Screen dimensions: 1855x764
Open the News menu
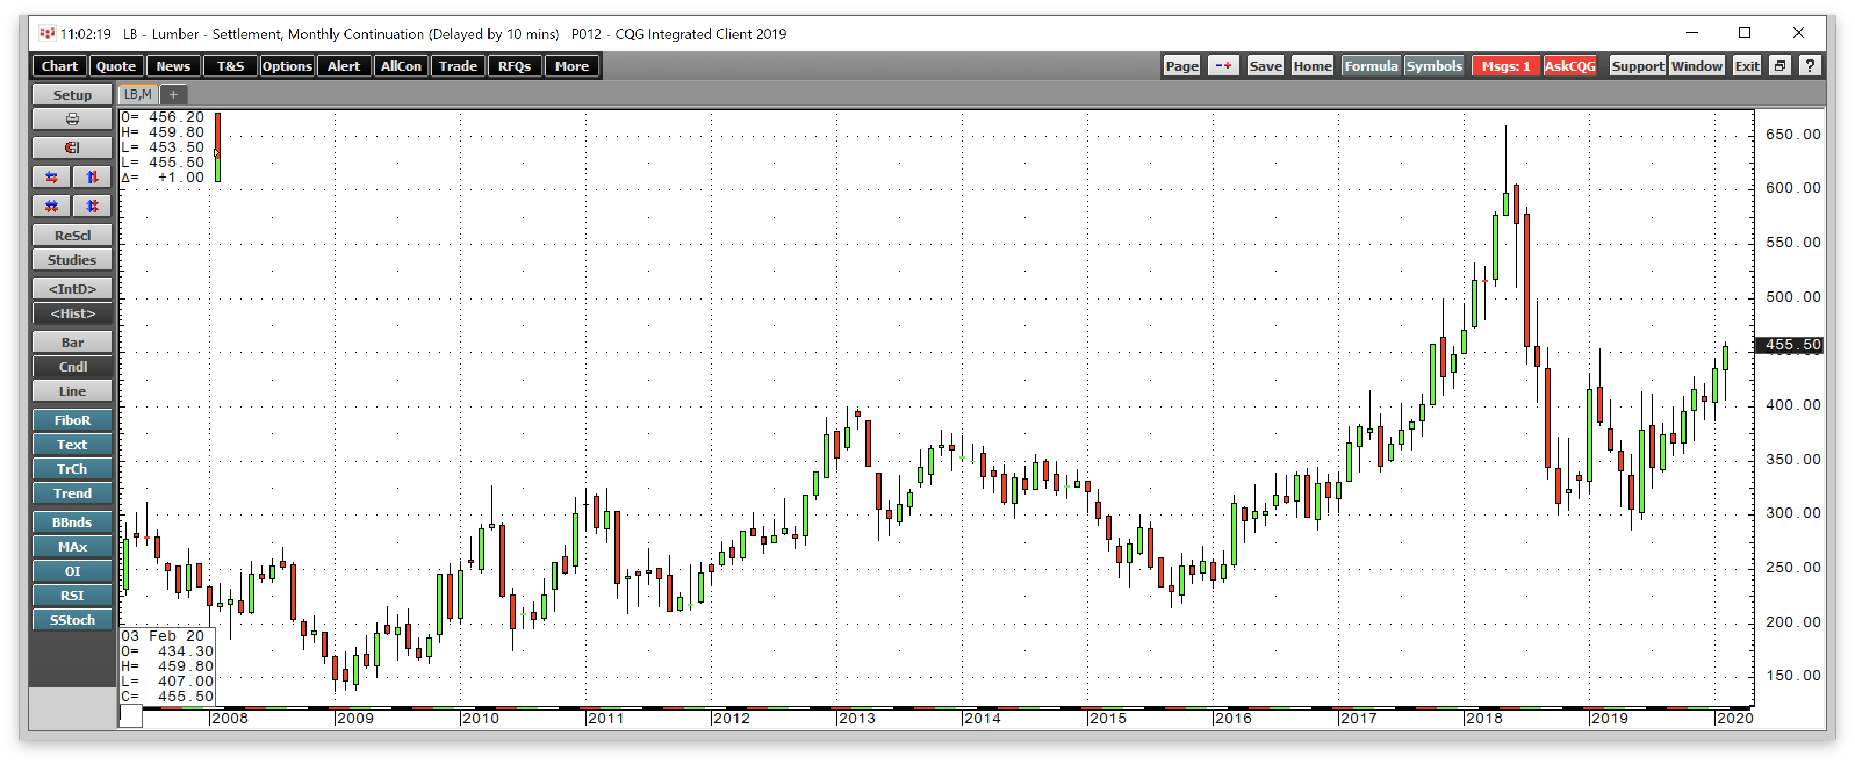coord(173,66)
